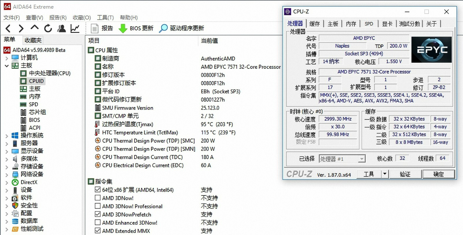
Task: Click the up-level arrow in AIDA64 toolbar
Action: click(x=34, y=28)
